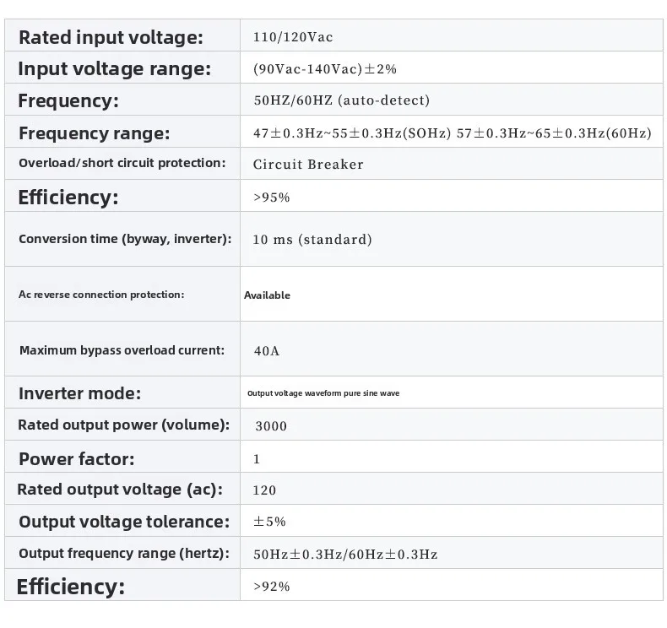Click the 'Input voltage range:' label

[114, 69]
